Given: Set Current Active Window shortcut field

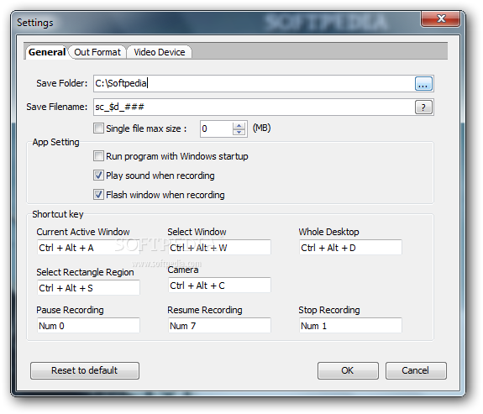Looking at the screenshot, I should coord(88,248).
